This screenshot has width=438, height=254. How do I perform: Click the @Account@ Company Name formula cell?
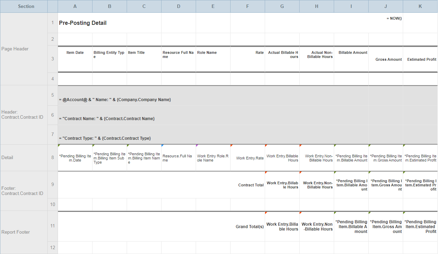click(115, 100)
